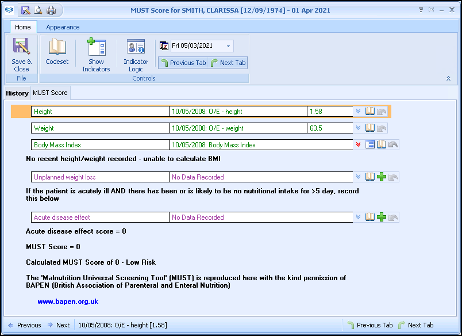
Task: Expand the Height row blue chevron
Action: click(x=359, y=112)
